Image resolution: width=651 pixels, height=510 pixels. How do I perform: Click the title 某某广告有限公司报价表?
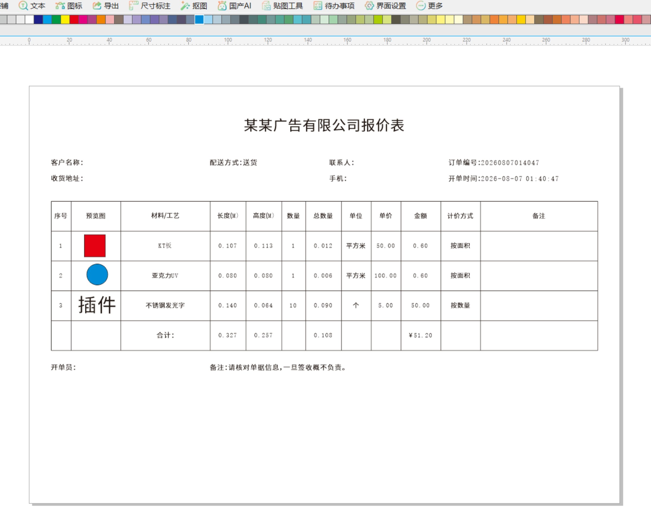coord(324,125)
